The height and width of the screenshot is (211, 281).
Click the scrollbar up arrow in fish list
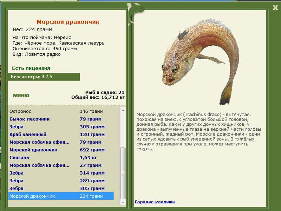(x=123, y=111)
